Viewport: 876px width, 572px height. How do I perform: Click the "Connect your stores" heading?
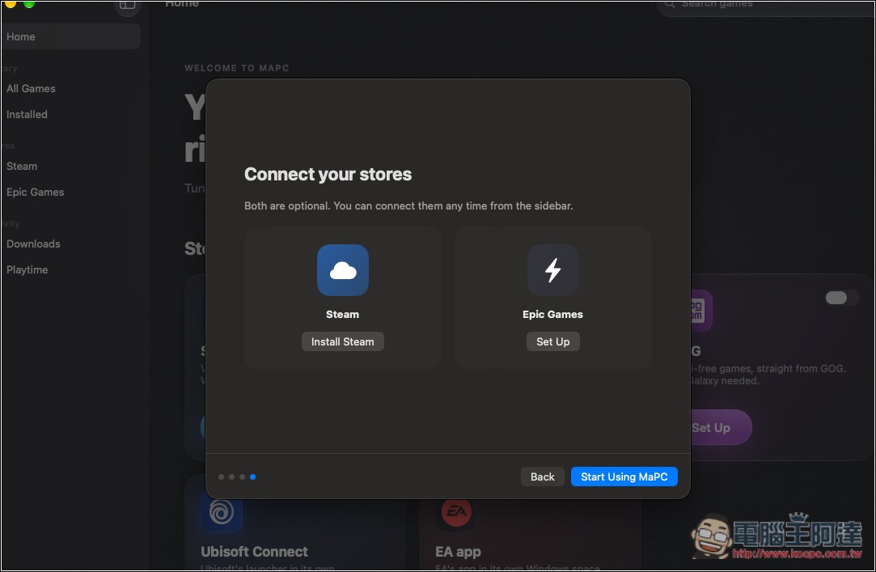point(328,174)
